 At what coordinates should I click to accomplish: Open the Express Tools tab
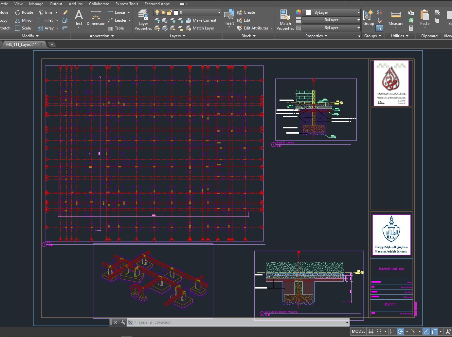[x=127, y=4]
